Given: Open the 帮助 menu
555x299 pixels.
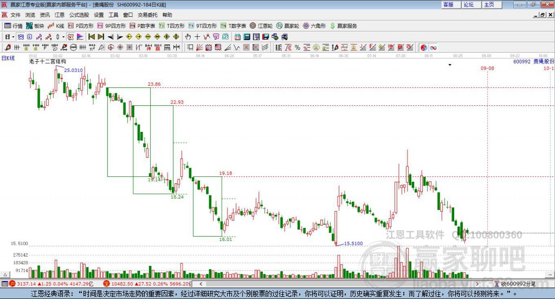Looking at the screenshot, I should pyautogui.click(x=167, y=15).
